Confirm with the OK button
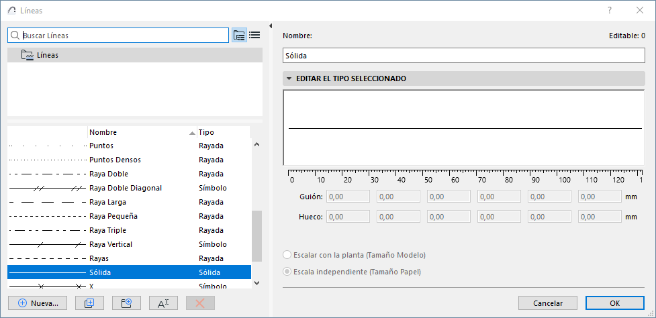The height and width of the screenshot is (318, 656). tap(614, 303)
